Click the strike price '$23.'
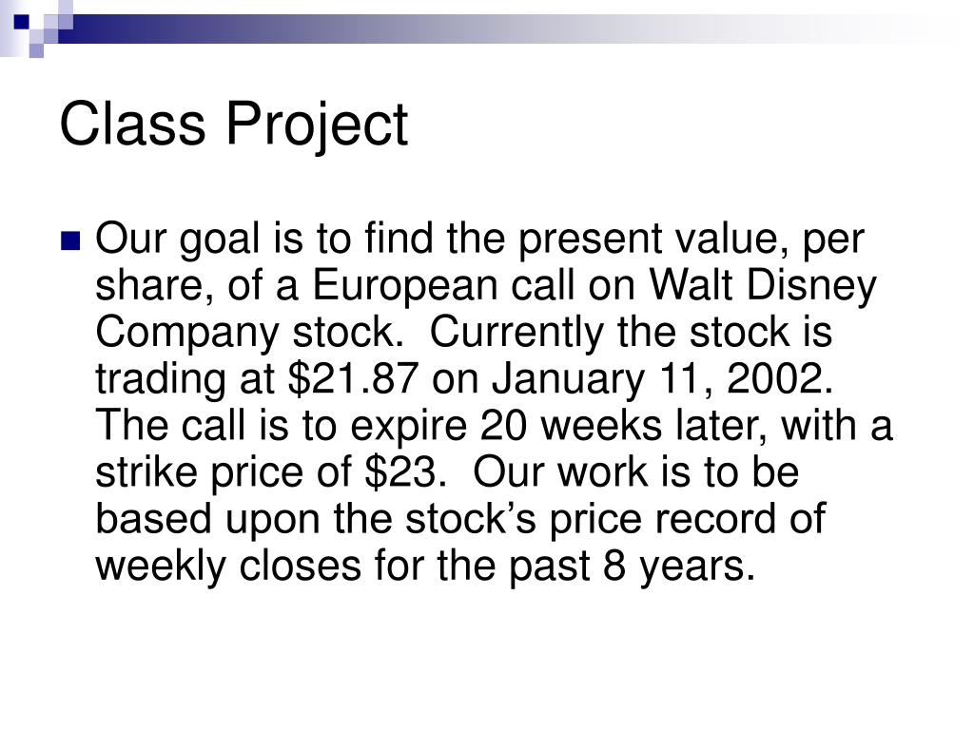The height and width of the screenshot is (730, 974). [x=405, y=471]
